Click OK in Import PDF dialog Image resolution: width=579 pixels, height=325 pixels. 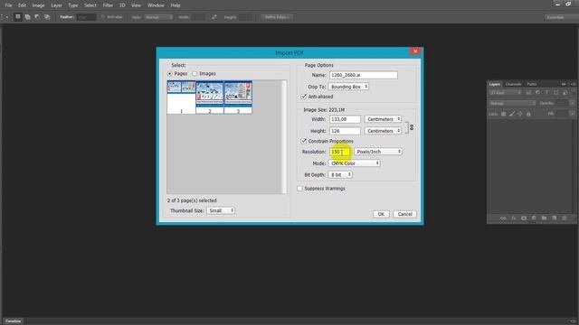point(381,214)
